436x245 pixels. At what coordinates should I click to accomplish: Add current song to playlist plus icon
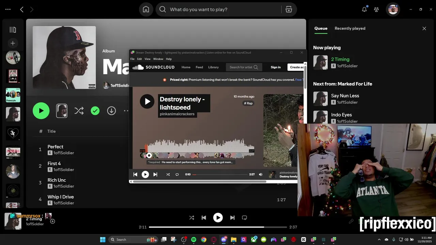[x=52, y=221]
